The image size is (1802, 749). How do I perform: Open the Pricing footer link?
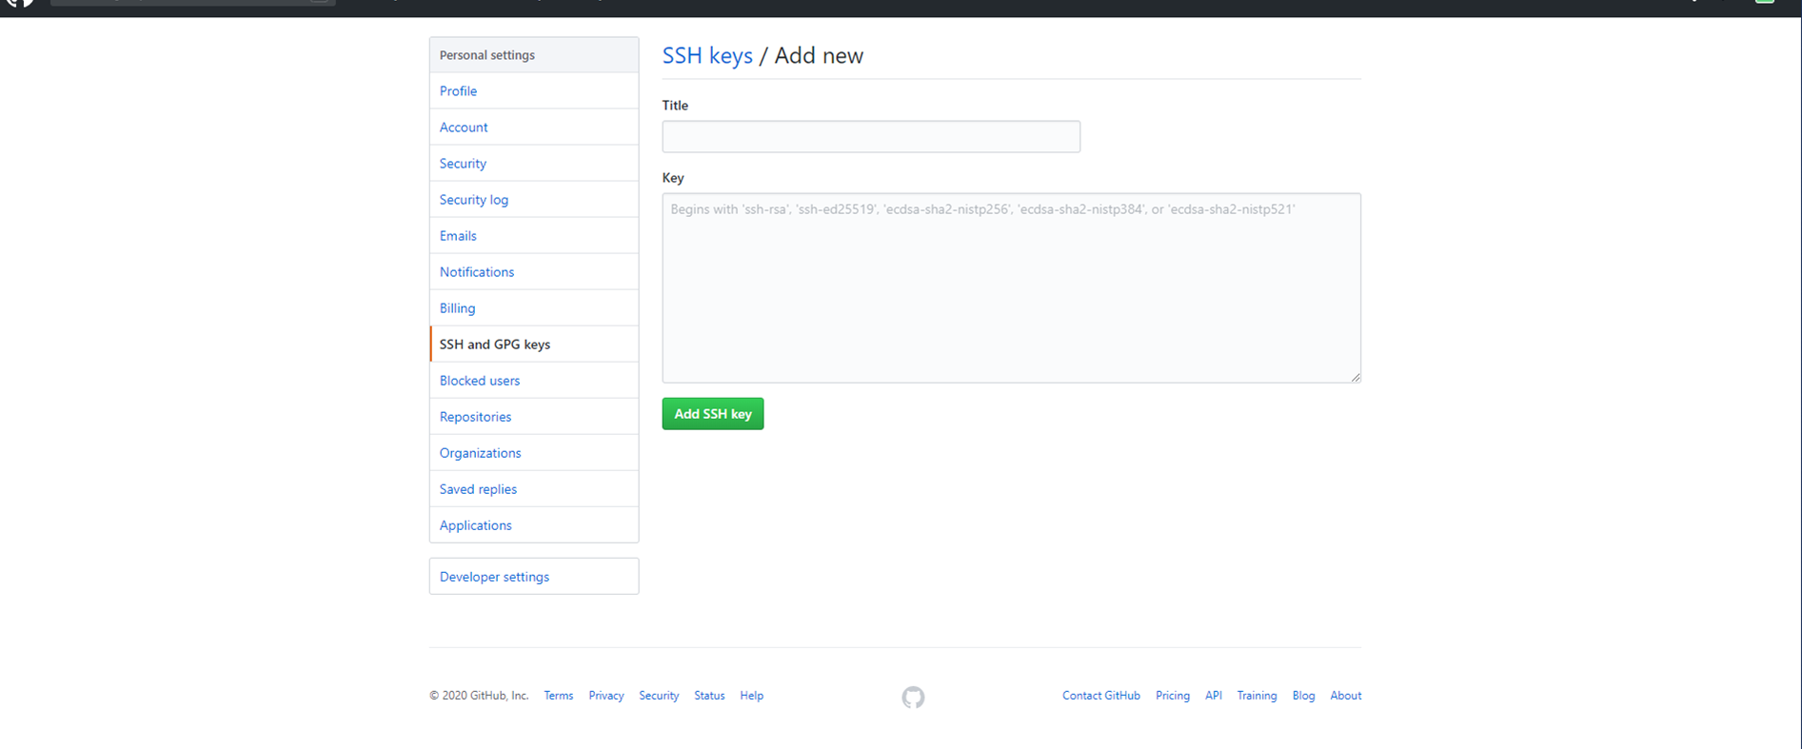[x=1173, y=696]
